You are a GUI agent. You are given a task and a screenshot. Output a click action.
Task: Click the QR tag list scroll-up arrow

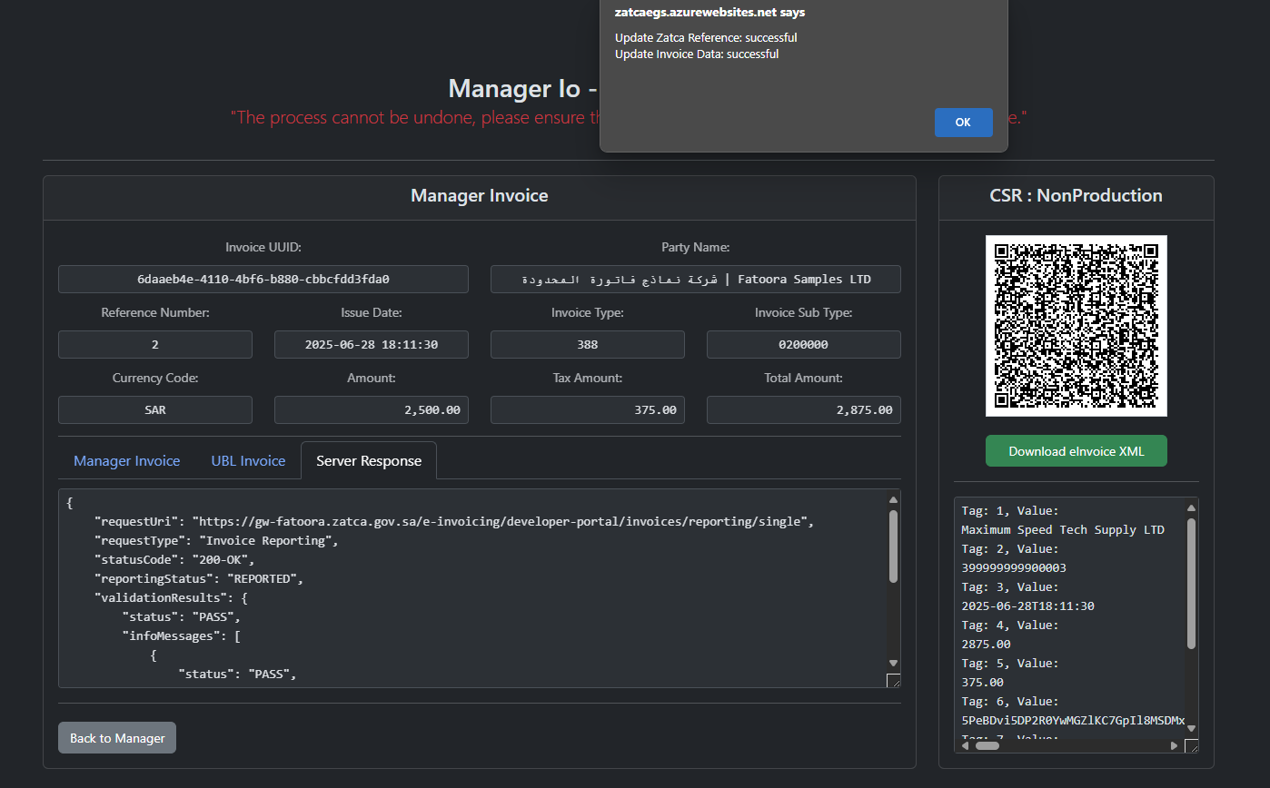coord(1191,508)
